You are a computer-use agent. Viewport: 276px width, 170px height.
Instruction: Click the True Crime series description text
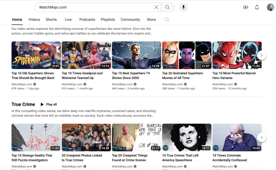click(84, 113)
